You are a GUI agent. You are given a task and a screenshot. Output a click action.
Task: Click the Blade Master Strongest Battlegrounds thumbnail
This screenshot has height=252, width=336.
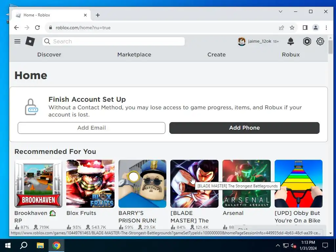point(194,184)
